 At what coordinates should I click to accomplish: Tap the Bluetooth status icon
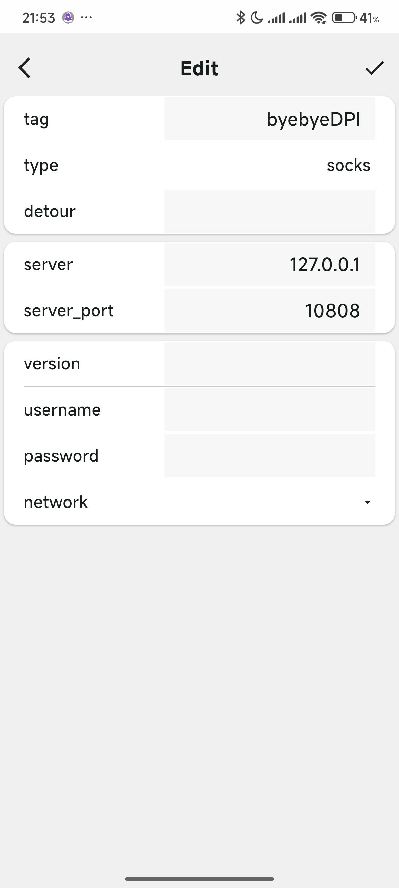coord(241,18)
